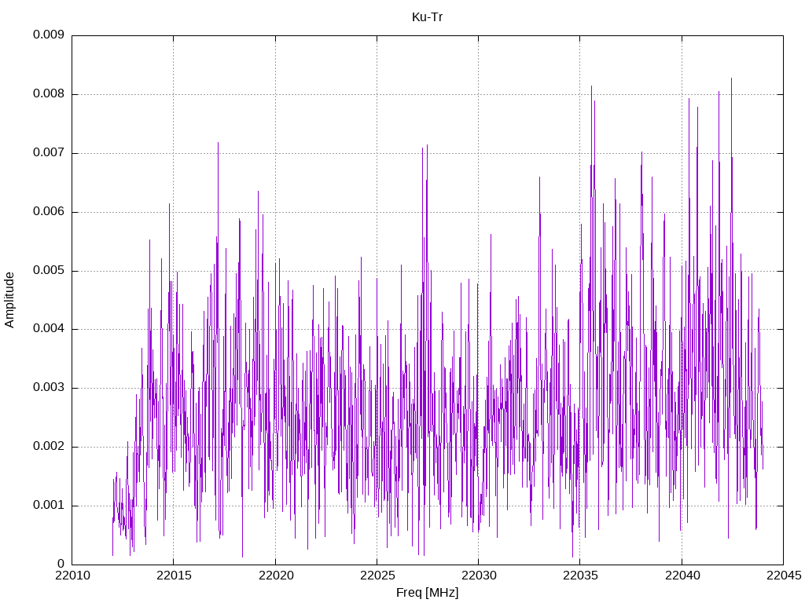
Task: Select the 22020 x-axis tick label
Action: point(275,576)
